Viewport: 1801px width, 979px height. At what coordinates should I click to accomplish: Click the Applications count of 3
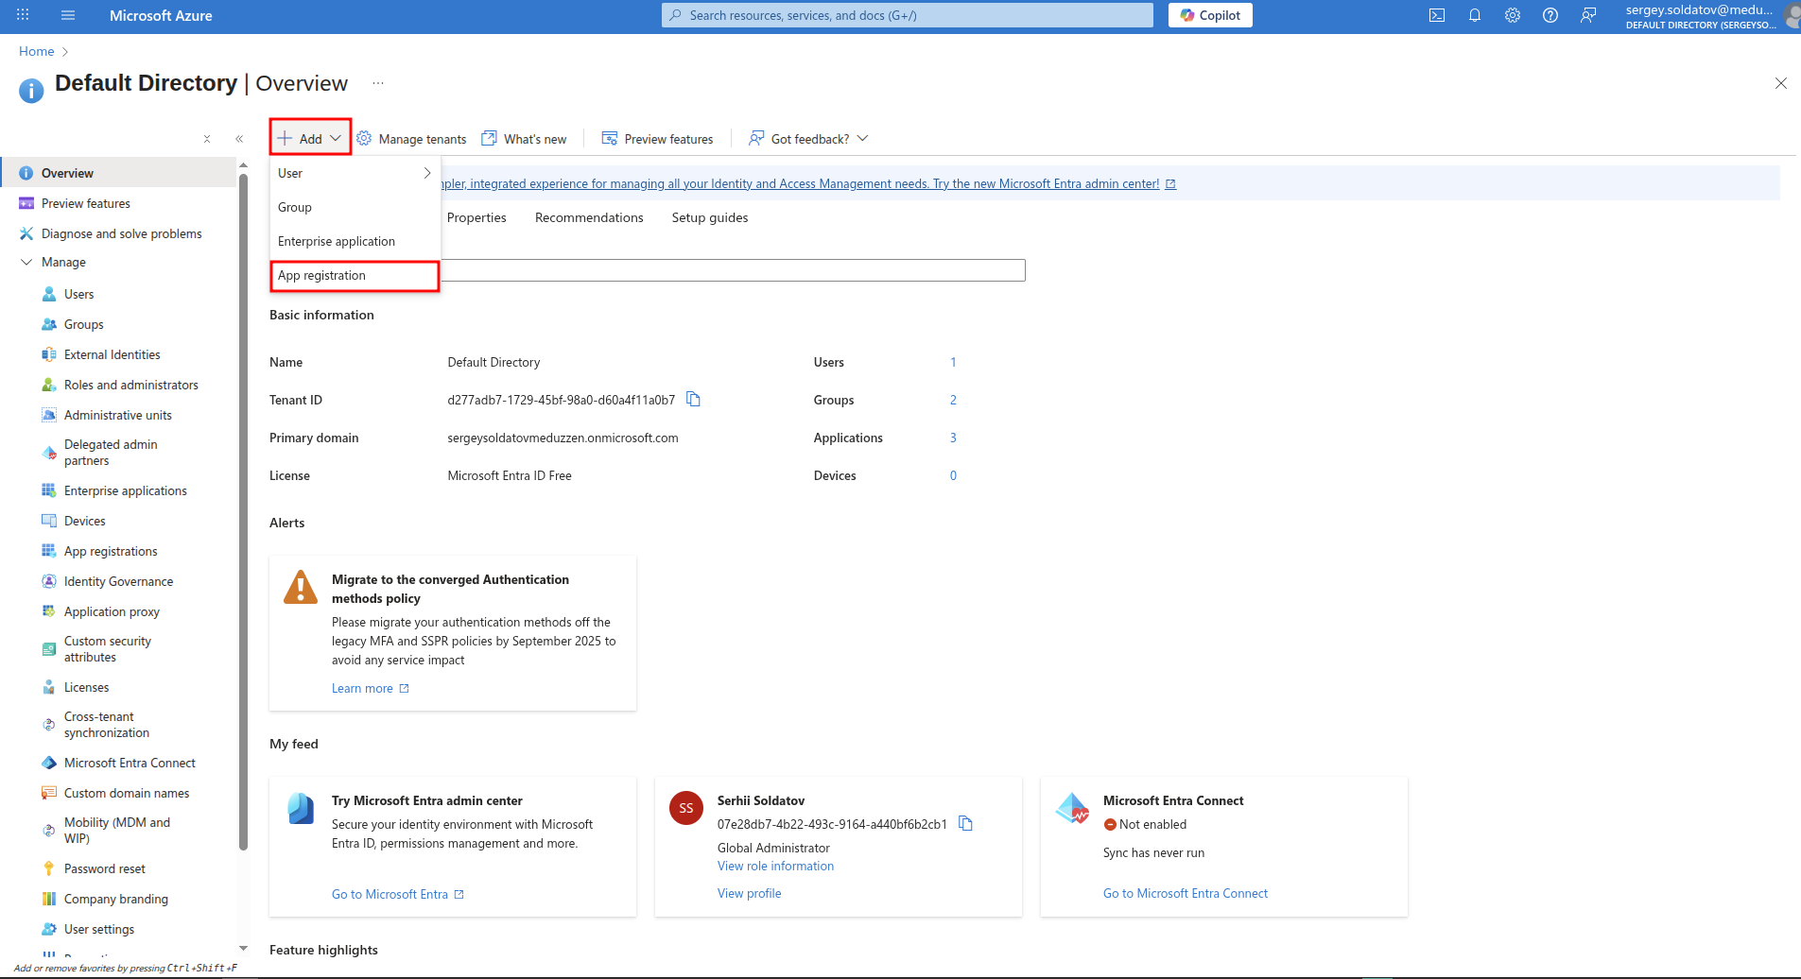coord(953,438)
